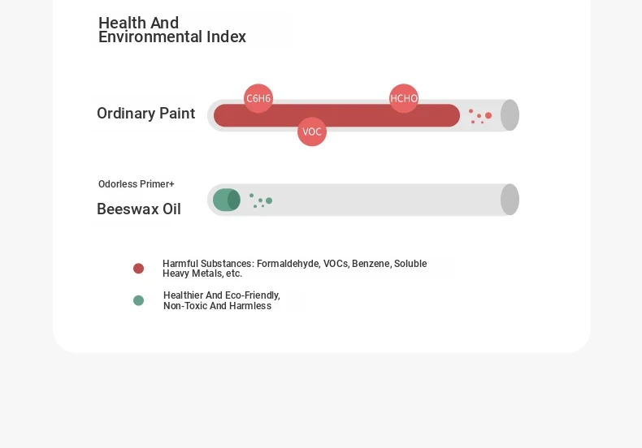Click the gray end cap of the ordinary paint tube

(510, 115)
